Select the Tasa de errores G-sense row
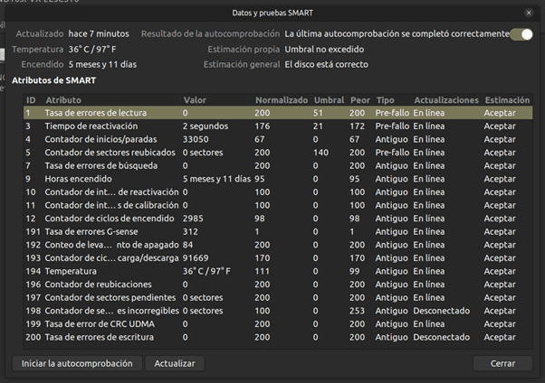The height and width of the screenshot is (383, 545). click(89, 231)
